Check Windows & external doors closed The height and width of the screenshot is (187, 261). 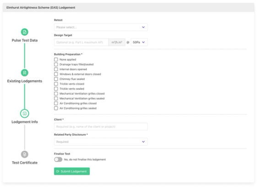[56, 74]
